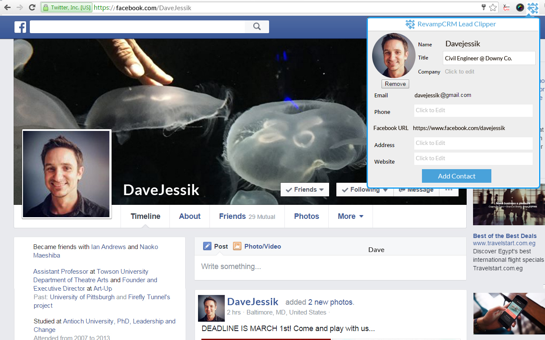Click the Website field in Lead Clipper

pyautogui.click(x=473, y=159)
